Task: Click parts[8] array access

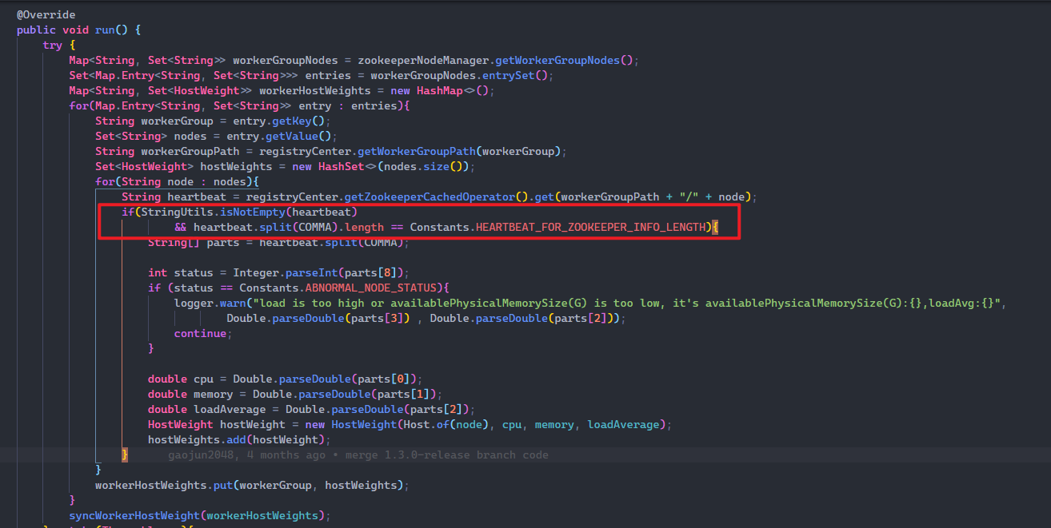Action: click(x=370, y=272)
